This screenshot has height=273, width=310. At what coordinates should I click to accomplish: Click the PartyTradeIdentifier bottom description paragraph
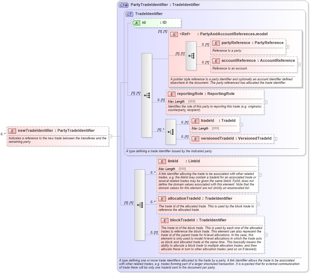209,264
